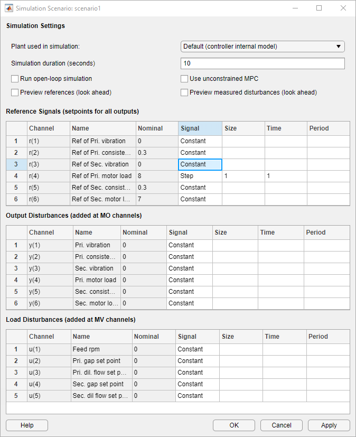Maximize the Simulation Scenario window

click(x=319, y=8)
